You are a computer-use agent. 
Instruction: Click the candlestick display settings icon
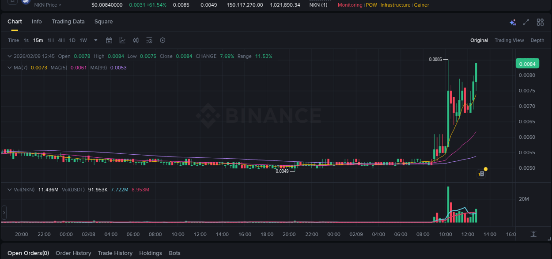(136, 40)
